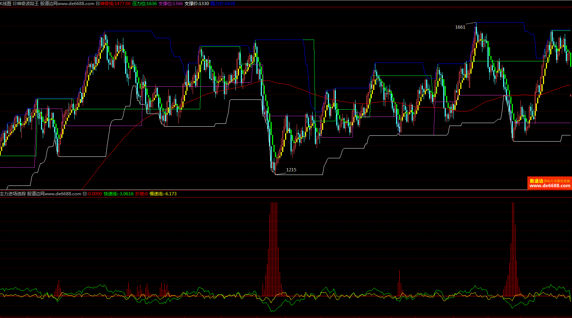Click the 阻力价:1638 blue label
This screenshot has width=572, height=318.
(223, 4)
